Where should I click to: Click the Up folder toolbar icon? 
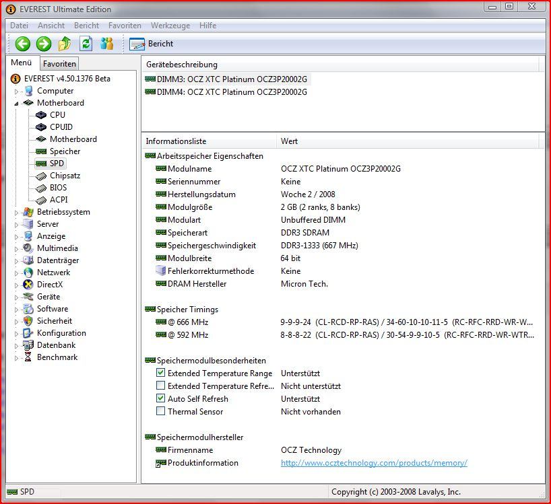(65, 44)
